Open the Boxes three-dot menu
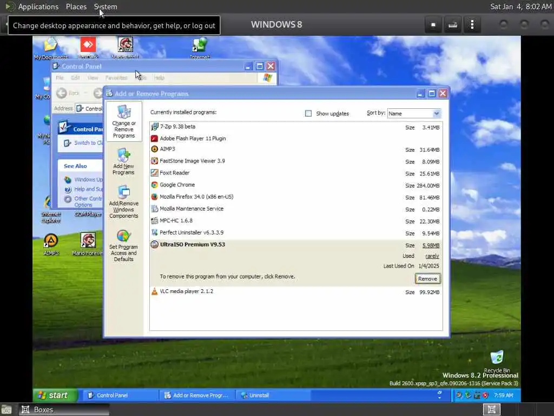The height and width of the screenshot is (416, 554). tap(472, 25)
